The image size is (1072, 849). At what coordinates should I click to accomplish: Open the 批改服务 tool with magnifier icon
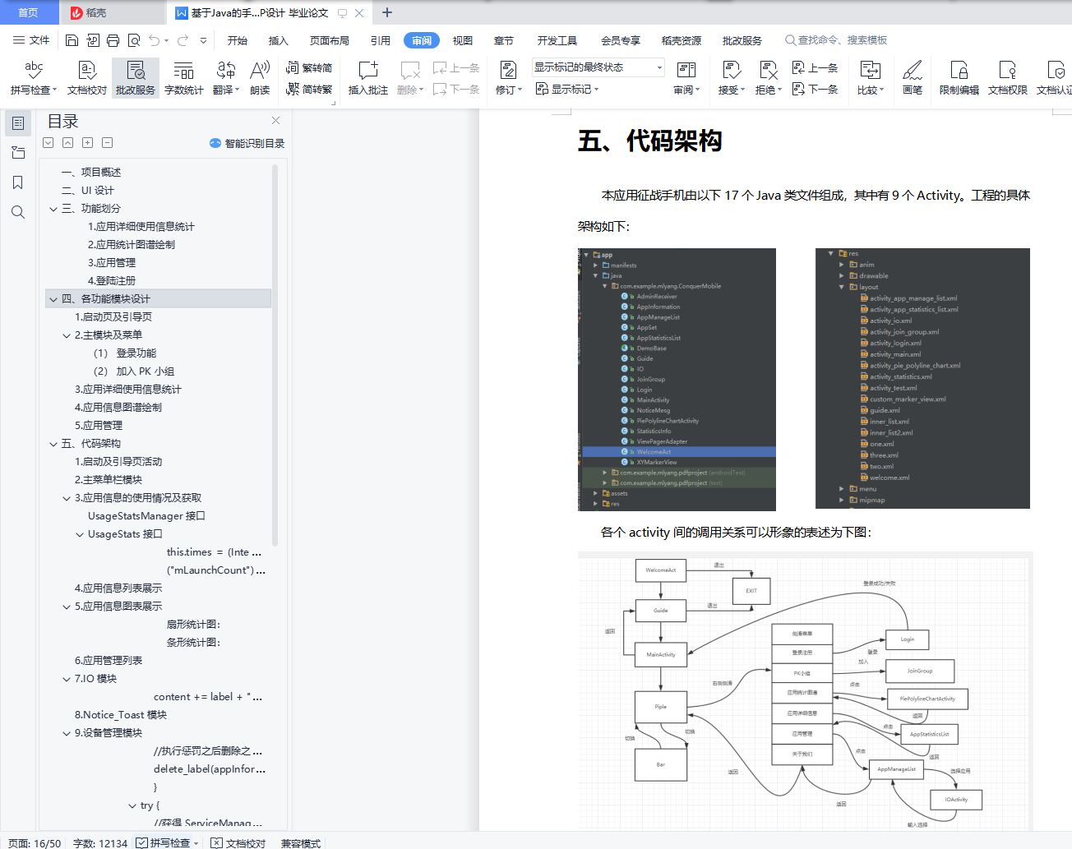[136, 78]
